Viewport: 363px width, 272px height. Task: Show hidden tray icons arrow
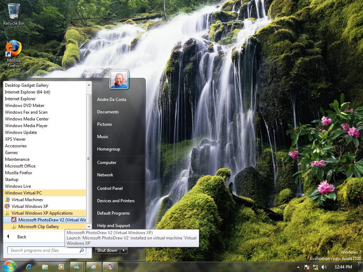(298, 267)
